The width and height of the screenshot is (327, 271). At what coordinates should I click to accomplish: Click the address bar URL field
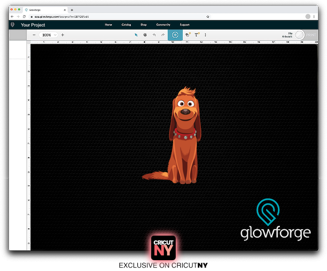click(x=120, y=17)
